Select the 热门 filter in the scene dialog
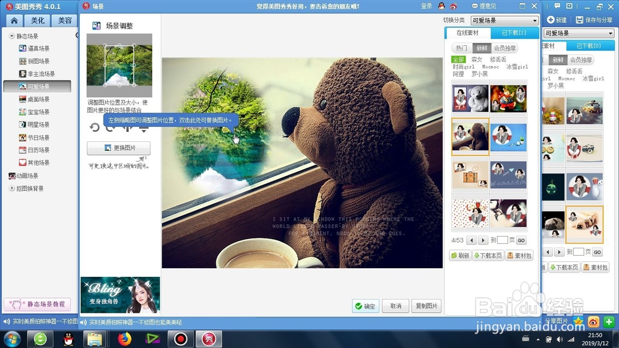The height and width of the screenshot is (348, 619). click(x=462, y=48)
